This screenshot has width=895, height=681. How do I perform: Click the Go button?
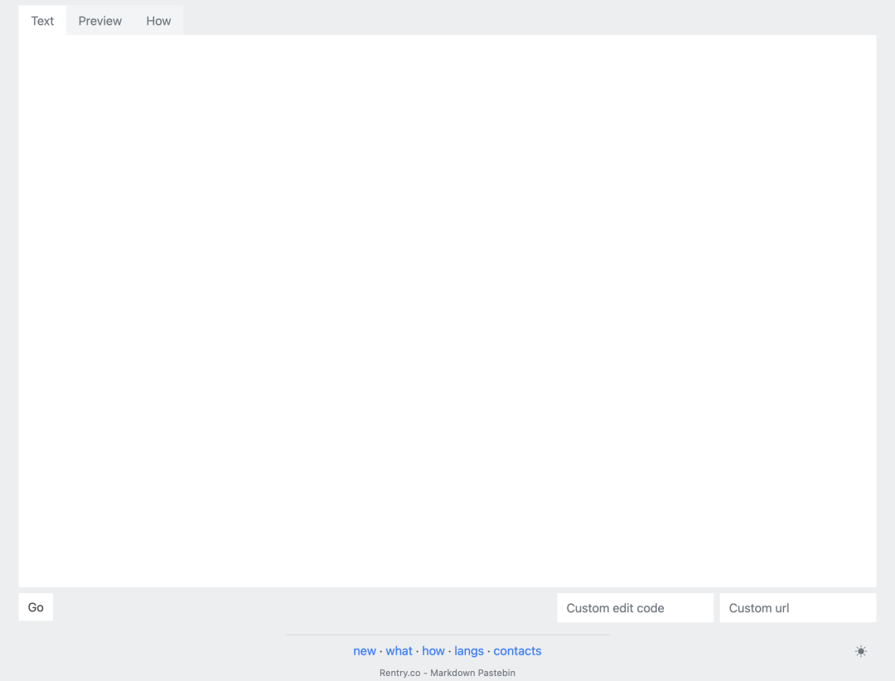(36, 607)
